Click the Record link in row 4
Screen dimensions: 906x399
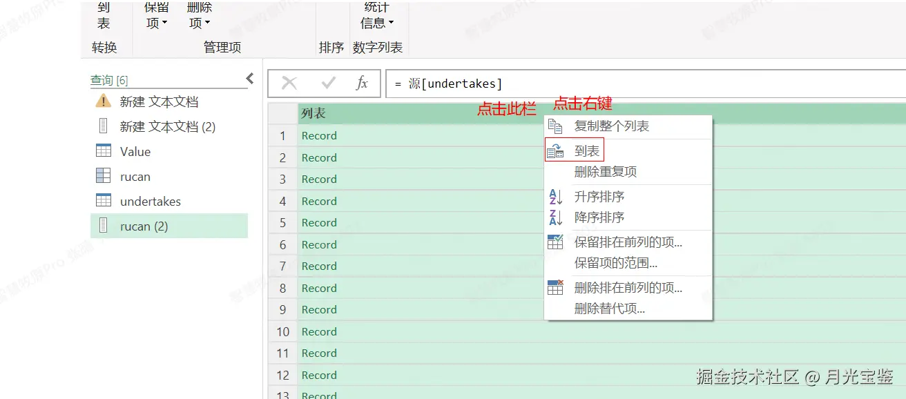point(319,202)
